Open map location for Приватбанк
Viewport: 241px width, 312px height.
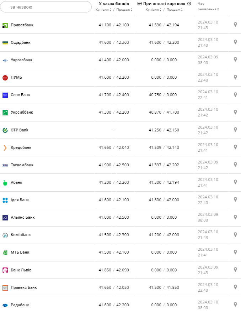coord(235,25)
